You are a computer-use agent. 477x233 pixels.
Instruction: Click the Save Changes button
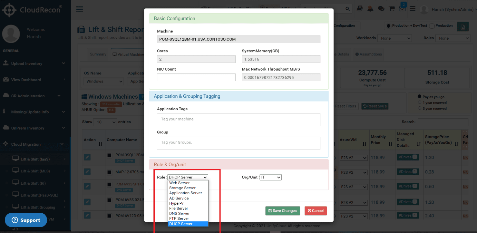[283, 211]
